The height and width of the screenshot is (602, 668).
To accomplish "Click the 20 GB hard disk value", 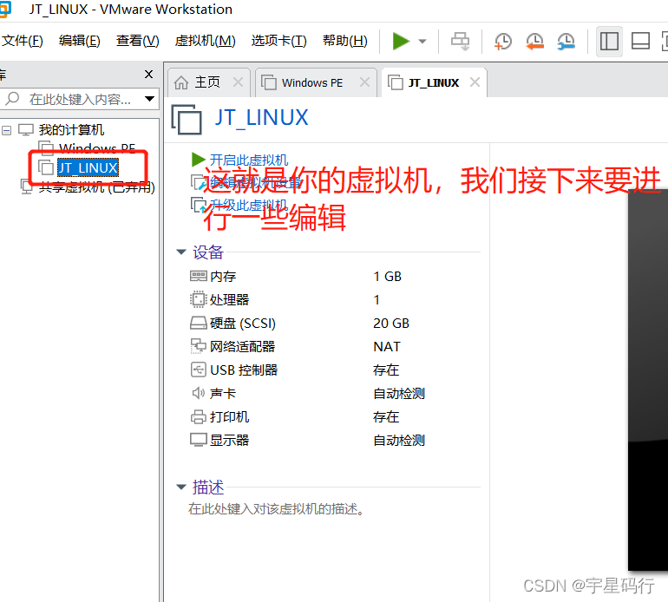I will pyautogui.click(x=391, y=324).
